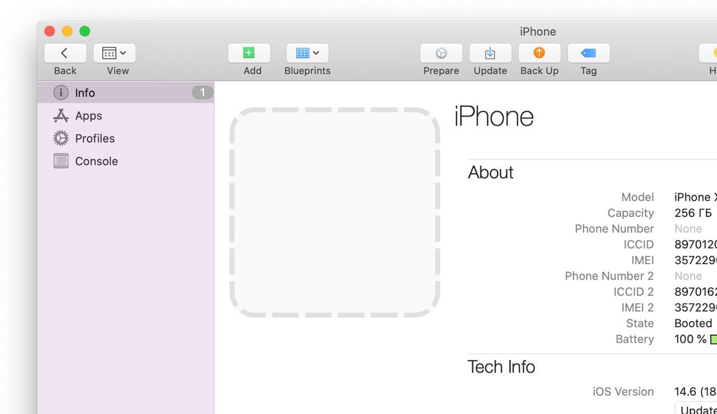The width and height of the screenshot is (717, 414).
Task: Click the Update button under iOS Version
Action: pos(696,408)
